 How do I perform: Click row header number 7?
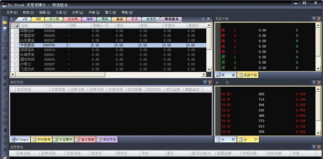(15, 59)
